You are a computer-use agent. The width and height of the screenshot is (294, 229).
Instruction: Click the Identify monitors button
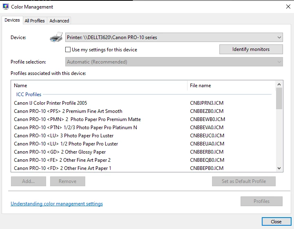point(251,49)
